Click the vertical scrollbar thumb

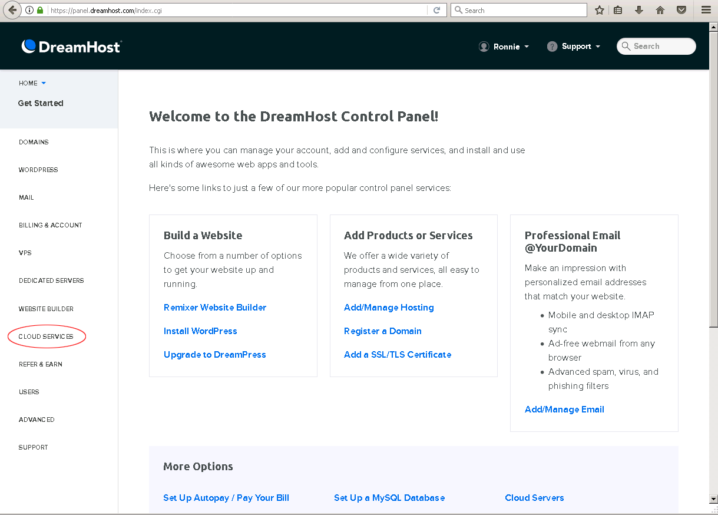tap(713, 179)
